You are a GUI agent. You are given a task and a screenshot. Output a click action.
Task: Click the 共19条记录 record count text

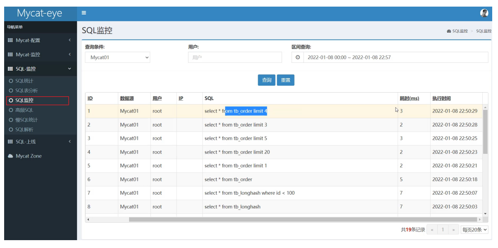(413, 230)
